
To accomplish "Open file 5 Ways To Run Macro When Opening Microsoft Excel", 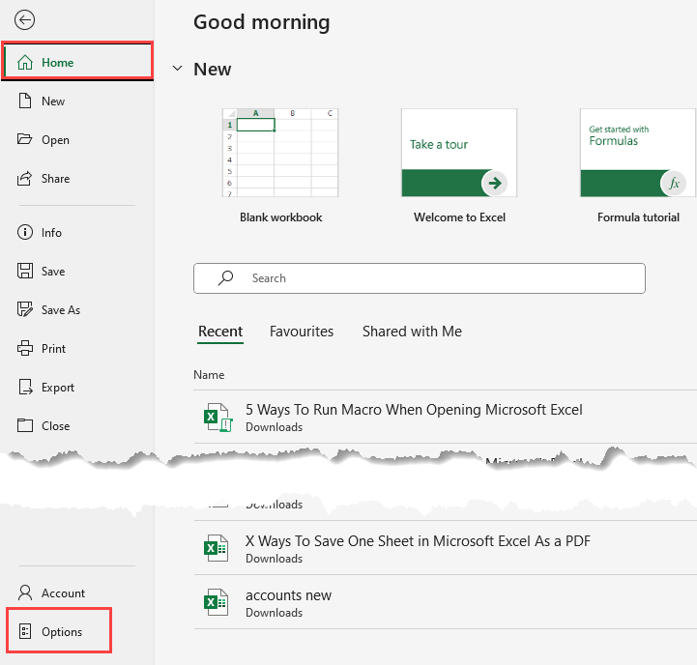I will 414,410.
